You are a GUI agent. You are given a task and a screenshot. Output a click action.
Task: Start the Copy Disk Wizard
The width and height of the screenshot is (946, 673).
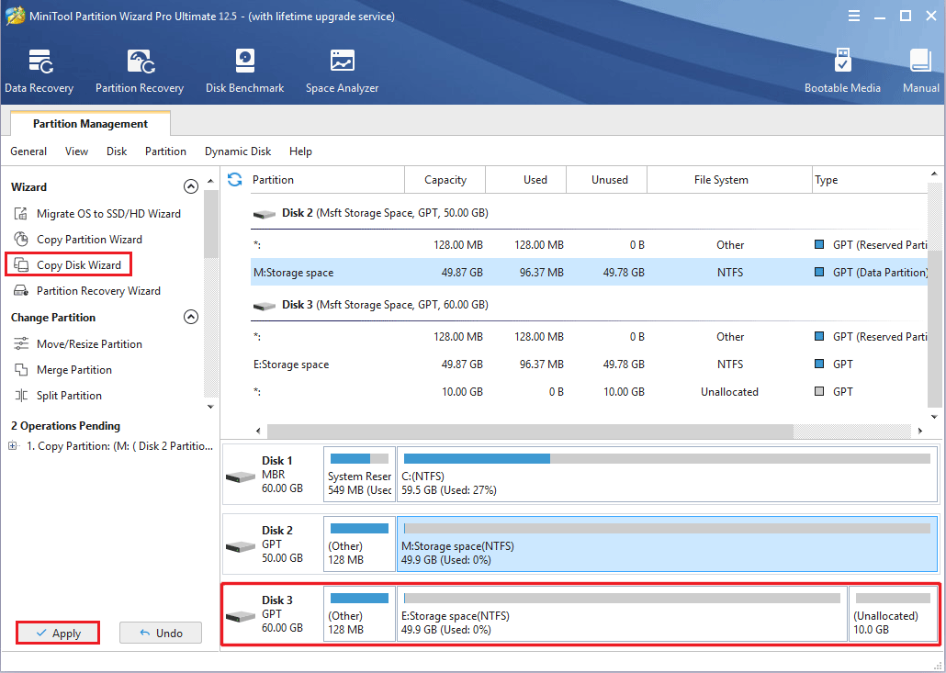pos(75,264)
